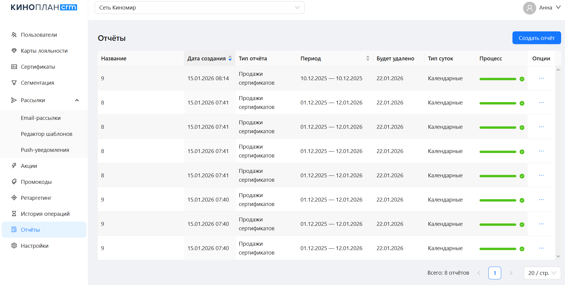Click the Promo codes tag icon
The height and width of the screenshot is (285, 565).
(14, 182)
